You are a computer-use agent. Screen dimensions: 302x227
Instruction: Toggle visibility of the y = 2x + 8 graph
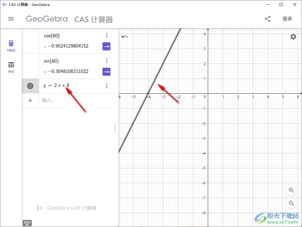pos(30,86)
